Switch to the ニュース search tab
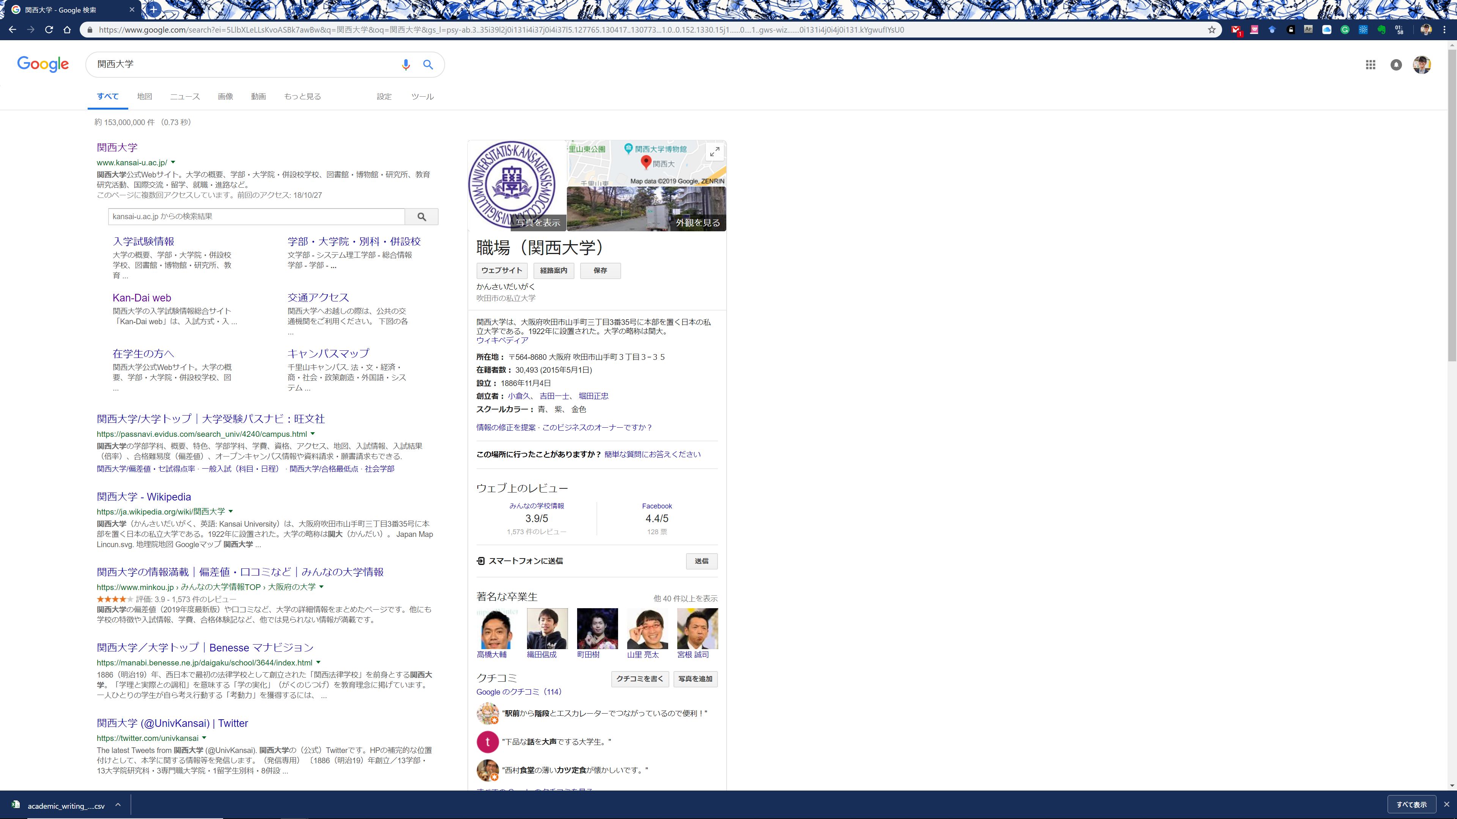 (185, 97)
